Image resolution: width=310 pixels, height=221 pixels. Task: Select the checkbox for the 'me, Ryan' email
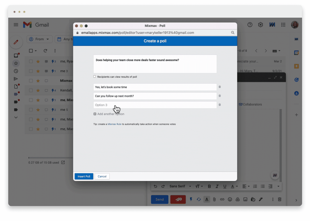coord(31,62)
